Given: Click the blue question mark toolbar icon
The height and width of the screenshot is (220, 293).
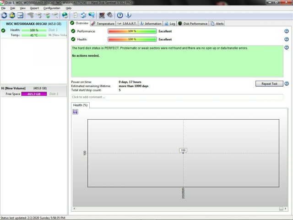Looking at the screenshot, I should click(120, 15).
